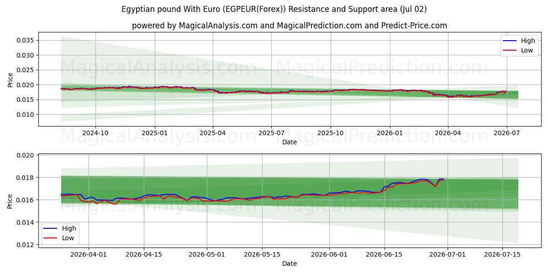Click the 2026-04-01 date tick label
Image resolution: width=548 pixels, height=274 pixels.
88,254
